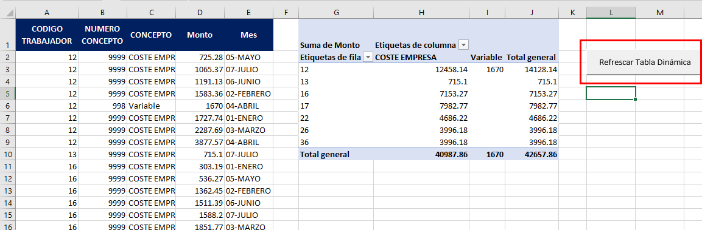Select the cell with amount 1191.13

(200, 82)
